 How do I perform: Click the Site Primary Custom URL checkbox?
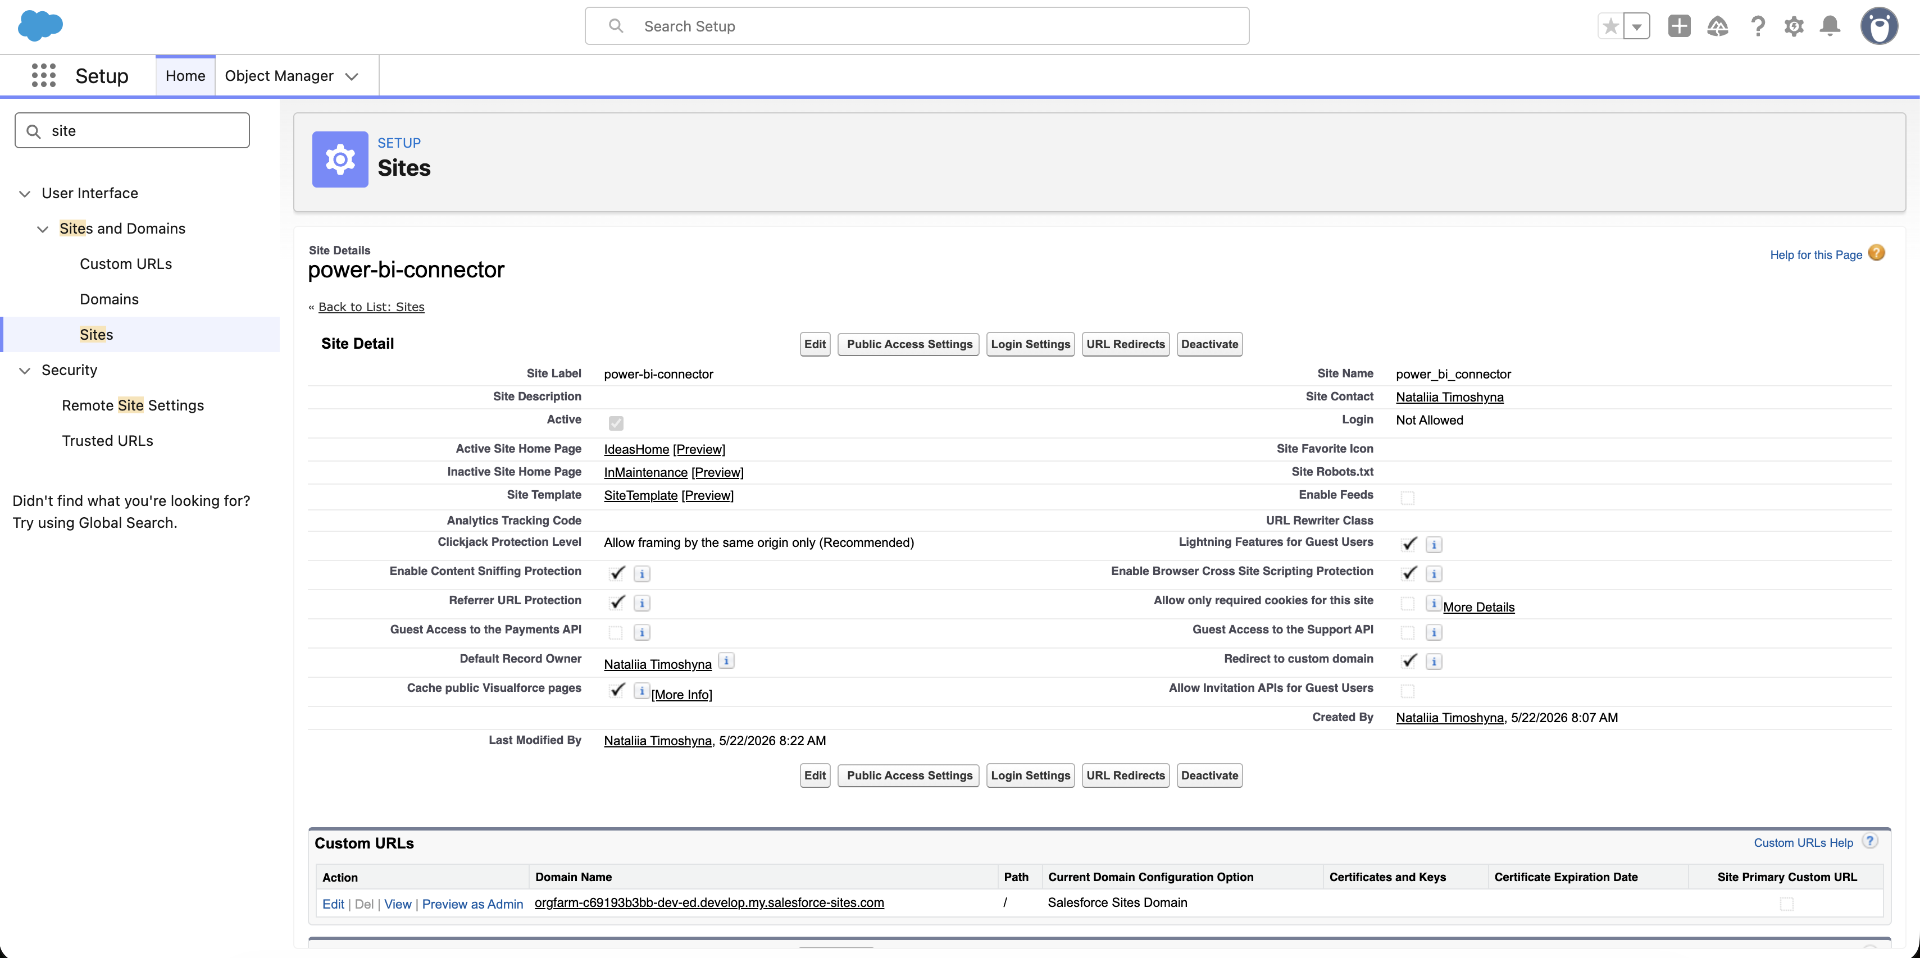coord(1786,904)
